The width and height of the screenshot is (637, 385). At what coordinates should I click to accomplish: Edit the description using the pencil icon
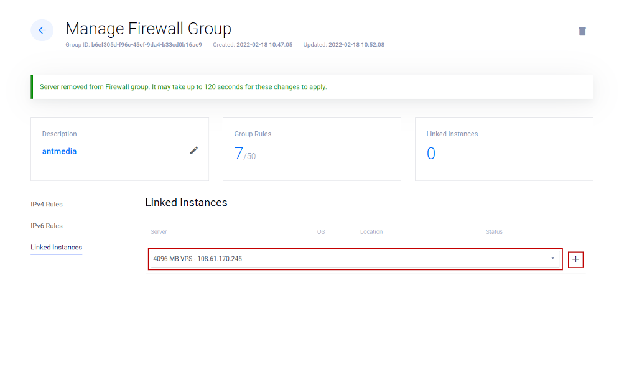click(193, 151)
